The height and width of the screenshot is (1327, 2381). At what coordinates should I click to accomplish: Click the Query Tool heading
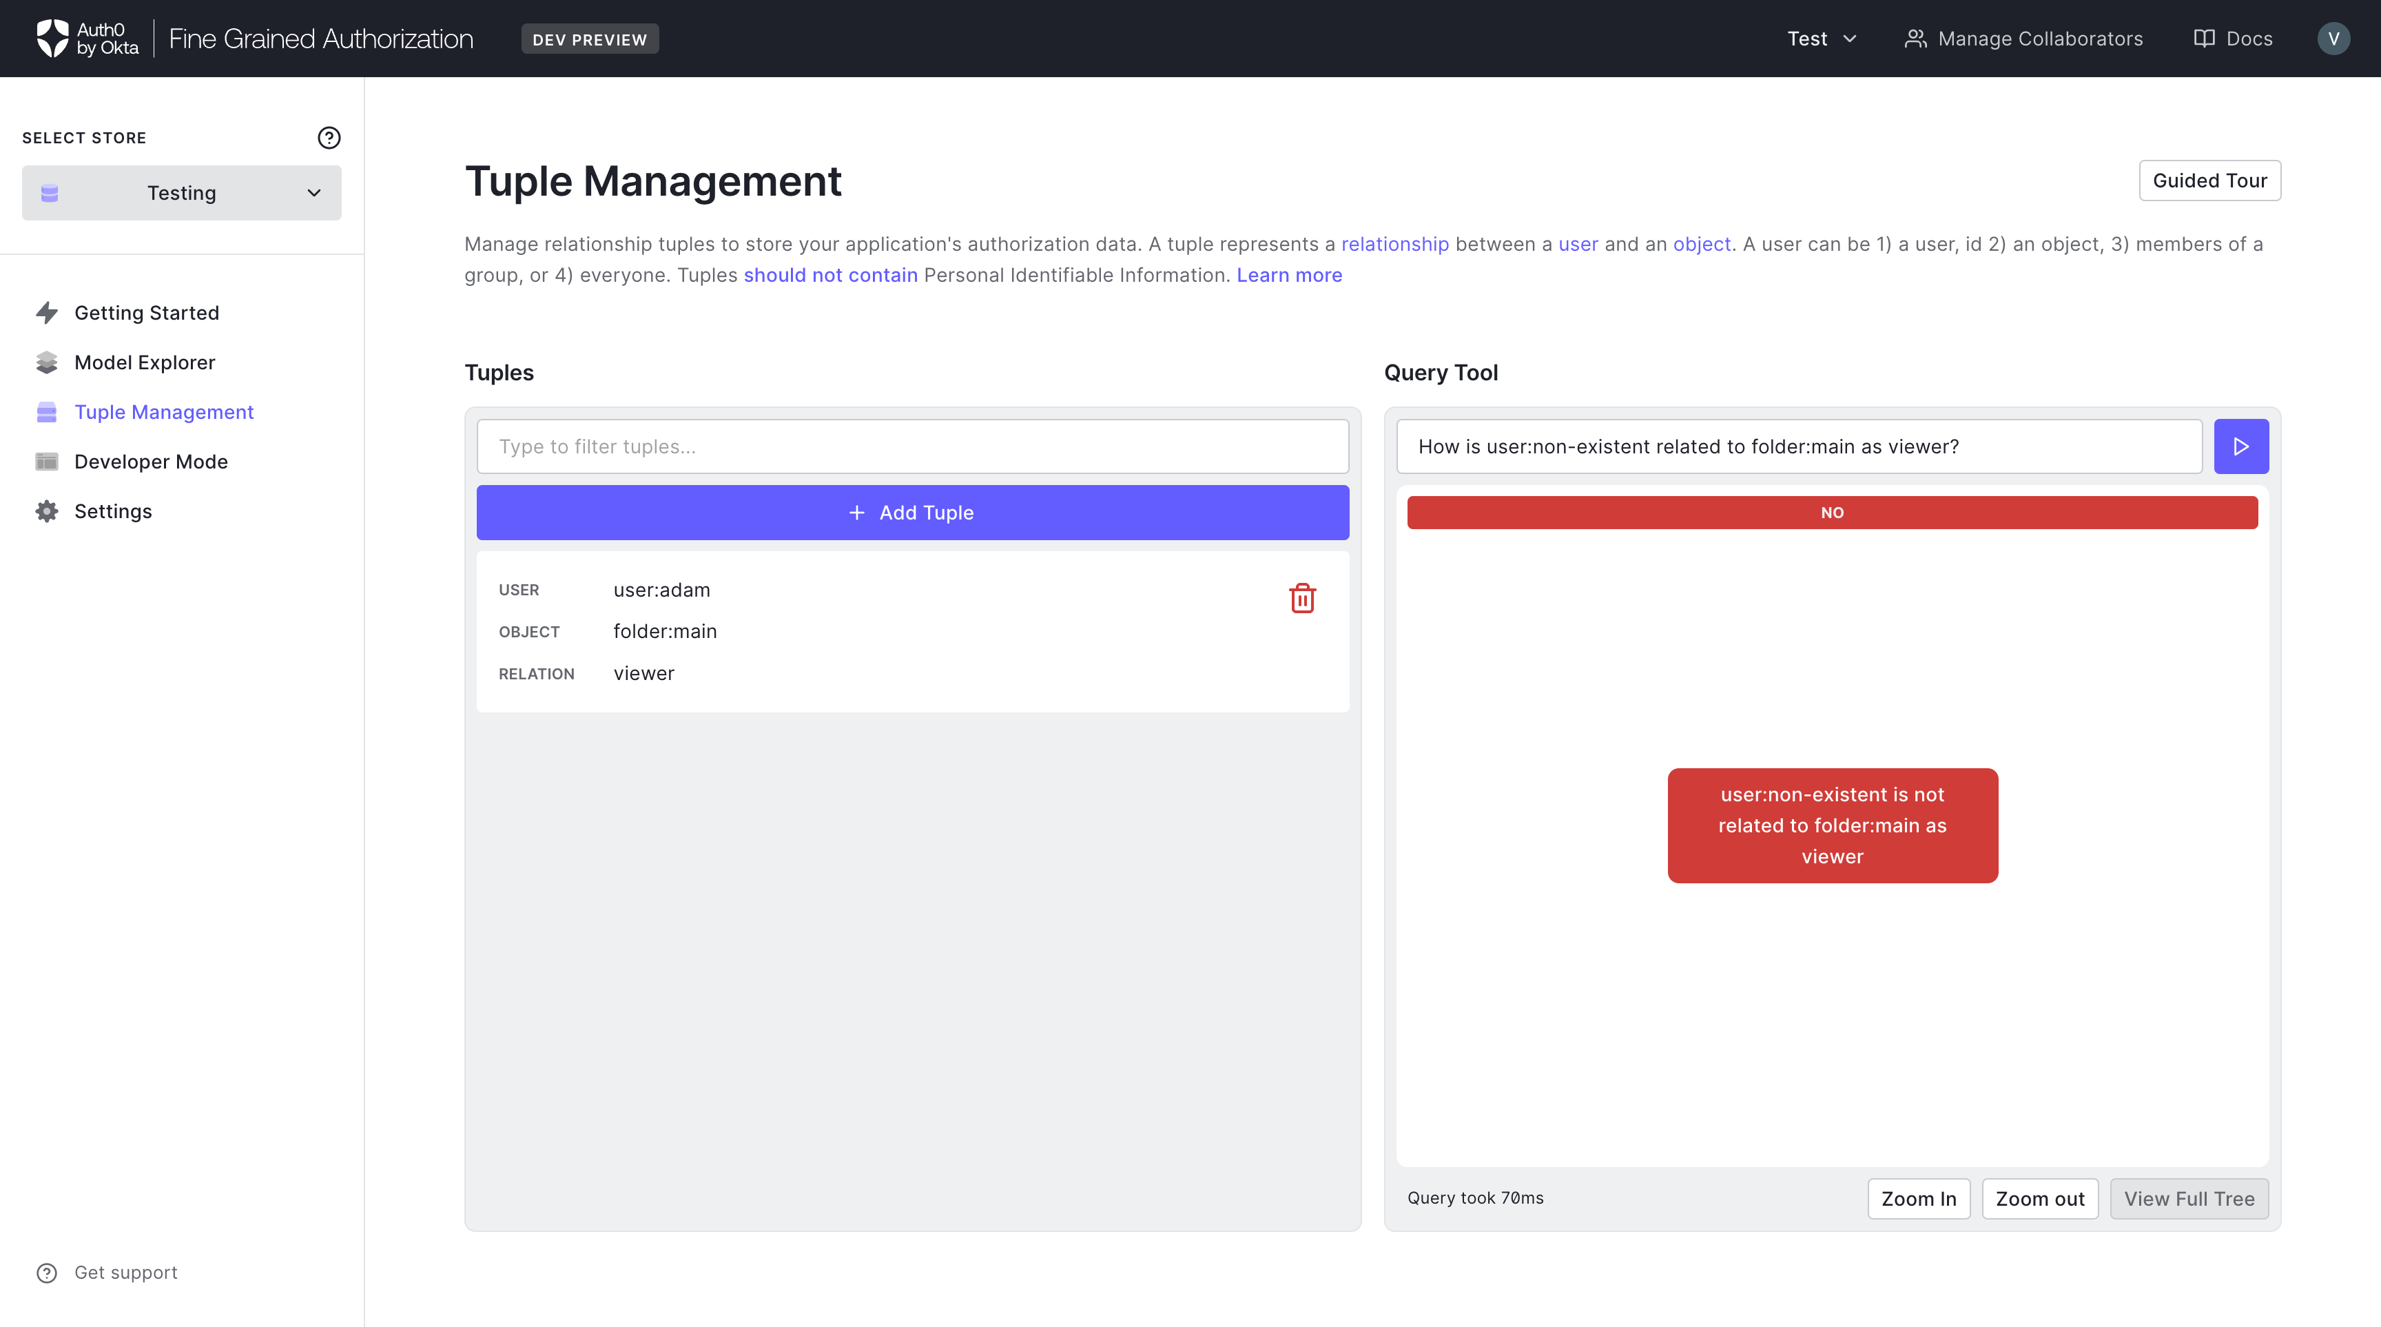click(1441, 373)
